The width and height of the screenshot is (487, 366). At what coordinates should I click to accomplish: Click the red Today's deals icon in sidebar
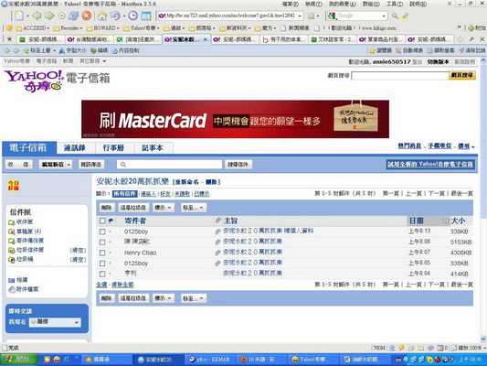coord(13,186)
